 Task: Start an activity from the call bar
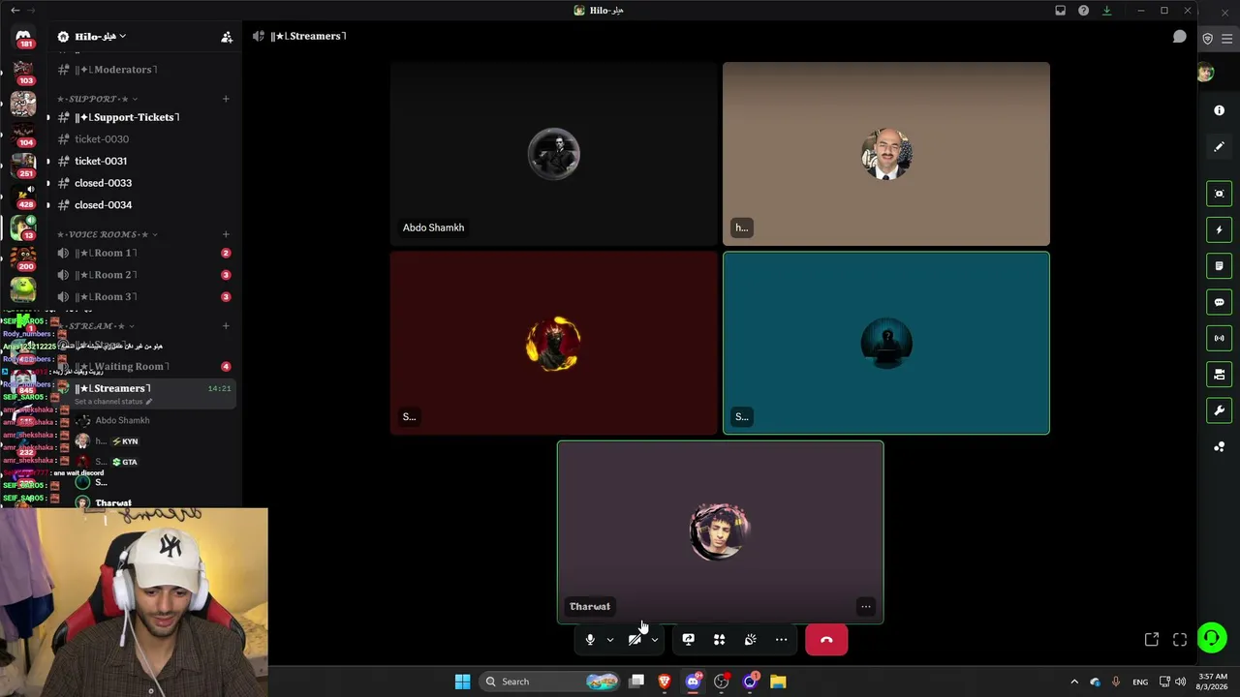[x=719, y=640]
